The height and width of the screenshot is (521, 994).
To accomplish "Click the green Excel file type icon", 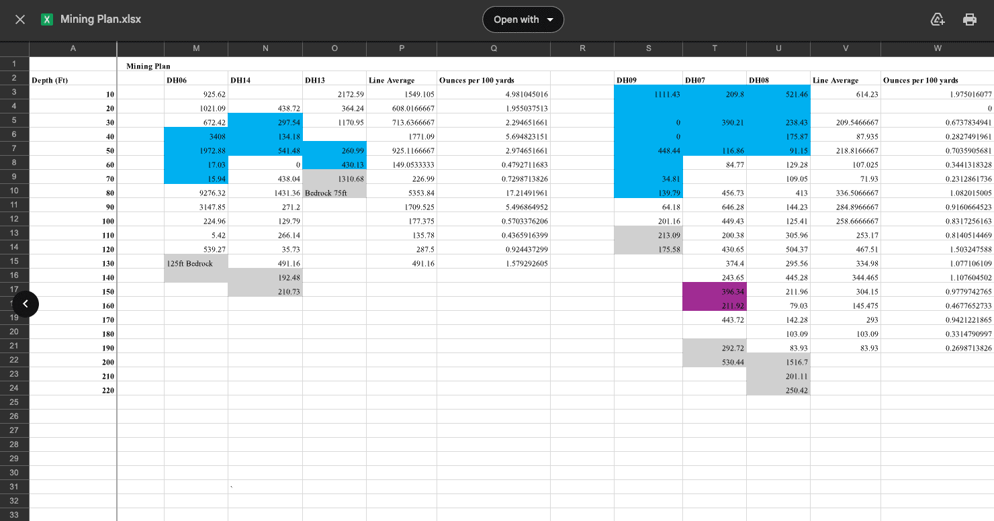I will click(47, 19).
